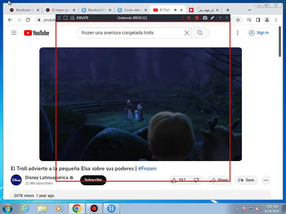Open more actions ellipsis beside Save
Viewport: 286px width, 214px height.
pos(266,180)
